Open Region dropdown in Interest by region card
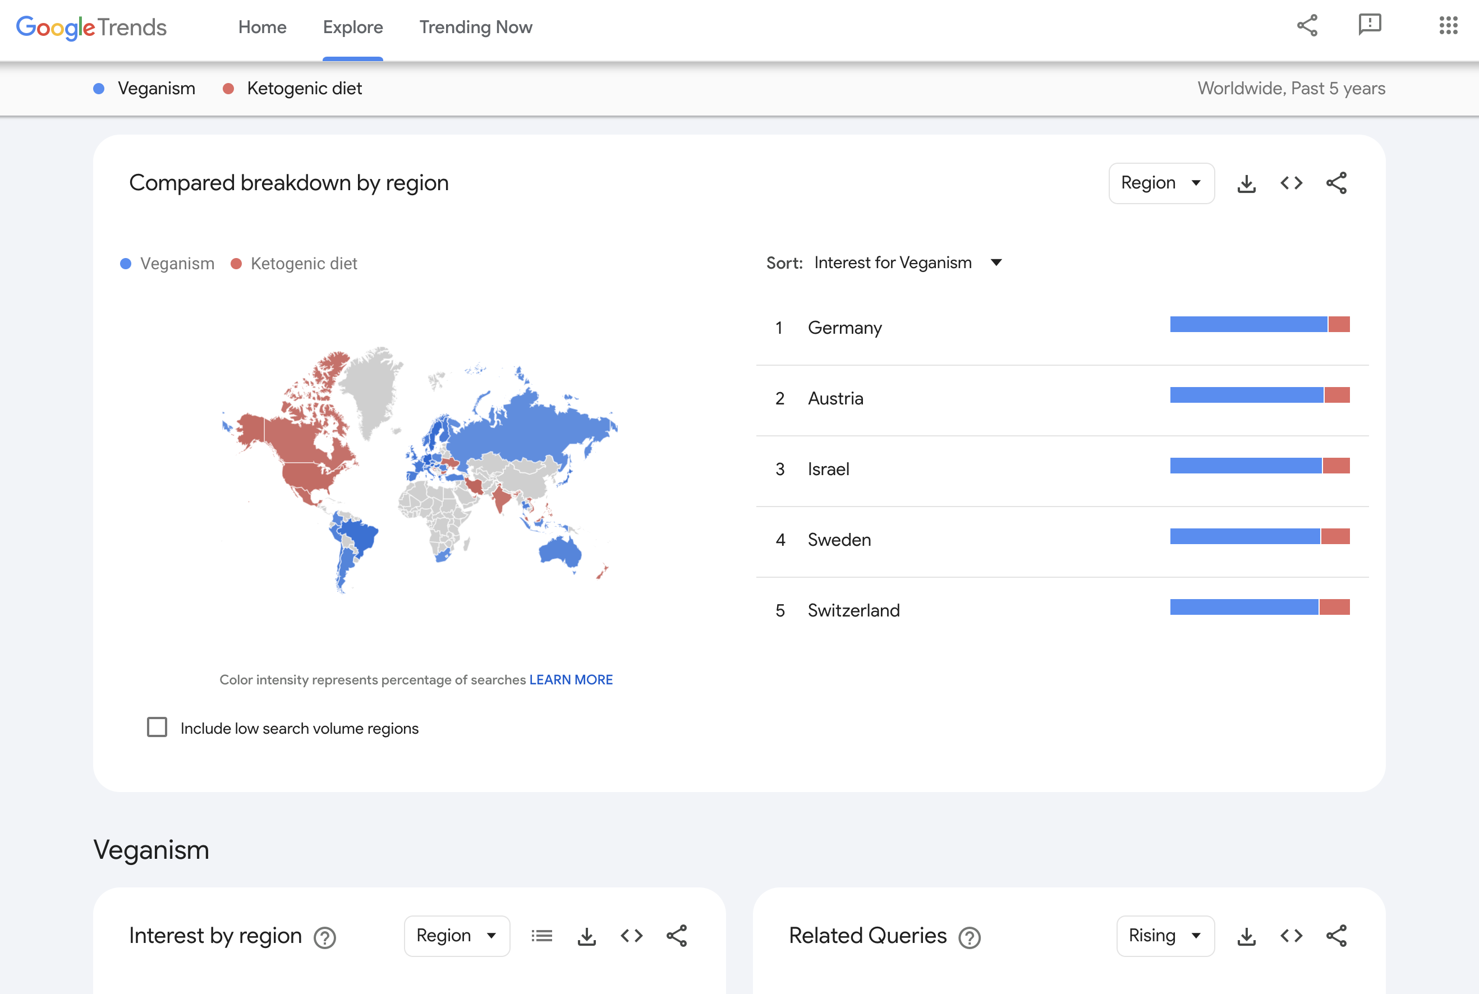 point(457,936)
